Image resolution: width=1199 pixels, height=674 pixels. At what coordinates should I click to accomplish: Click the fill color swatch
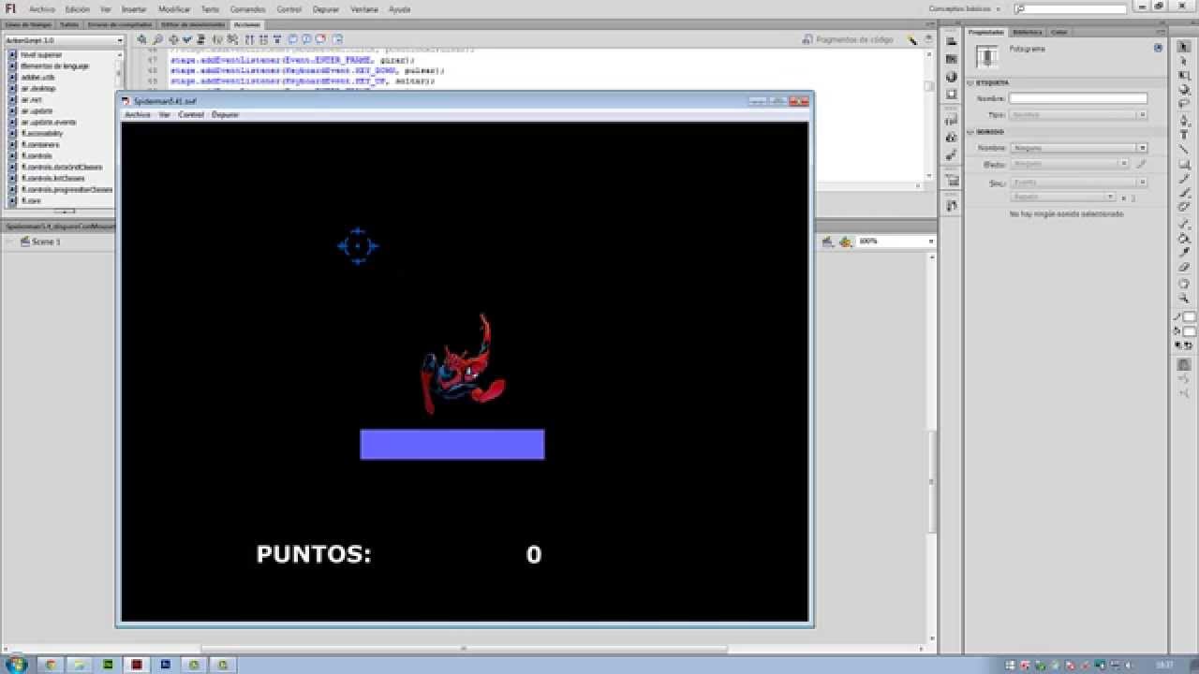(1190, 331)
